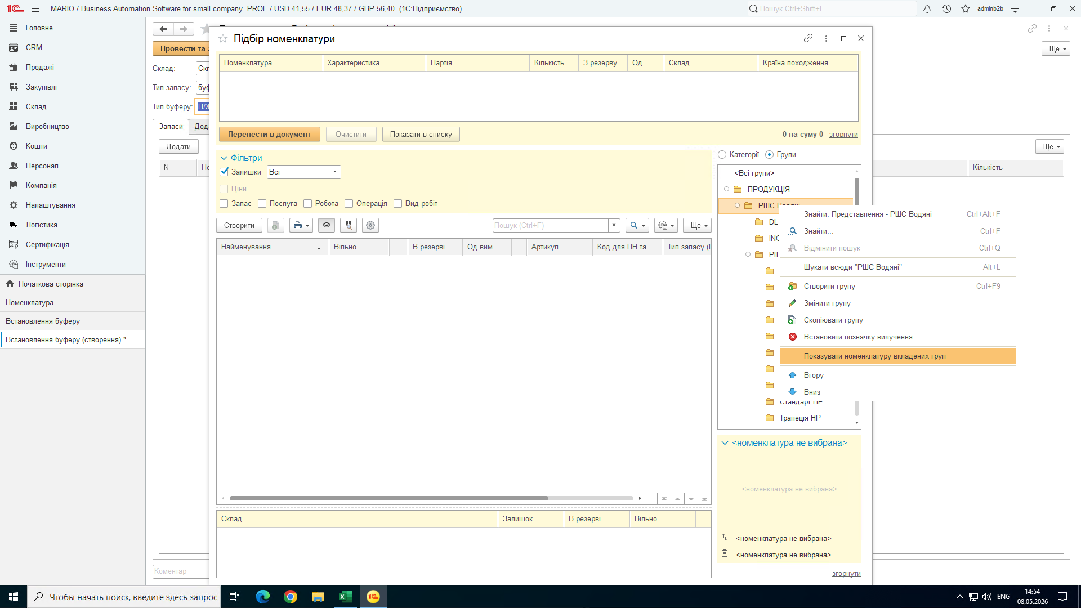
Task: Toggle the eye view button in toolbar
Action: pyautogui.click(x=327, y=225)
